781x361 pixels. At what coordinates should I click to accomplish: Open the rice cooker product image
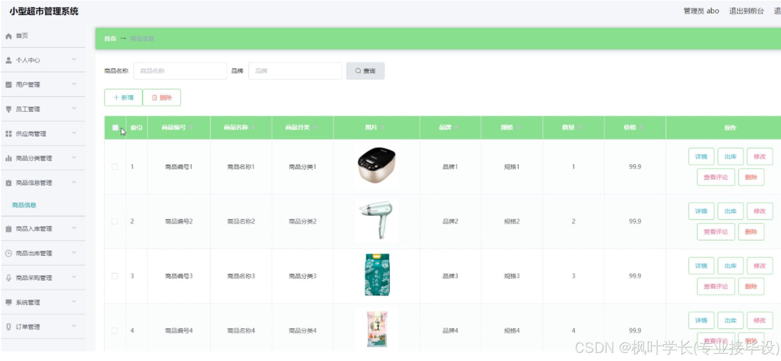click(x=376, y=166)
